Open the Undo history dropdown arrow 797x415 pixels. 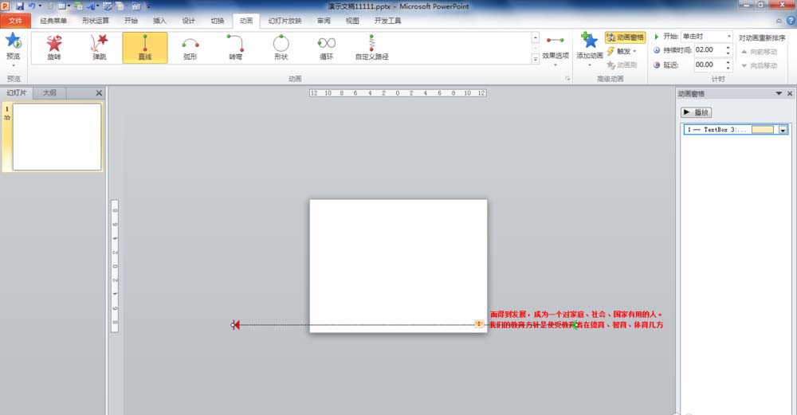40,6
